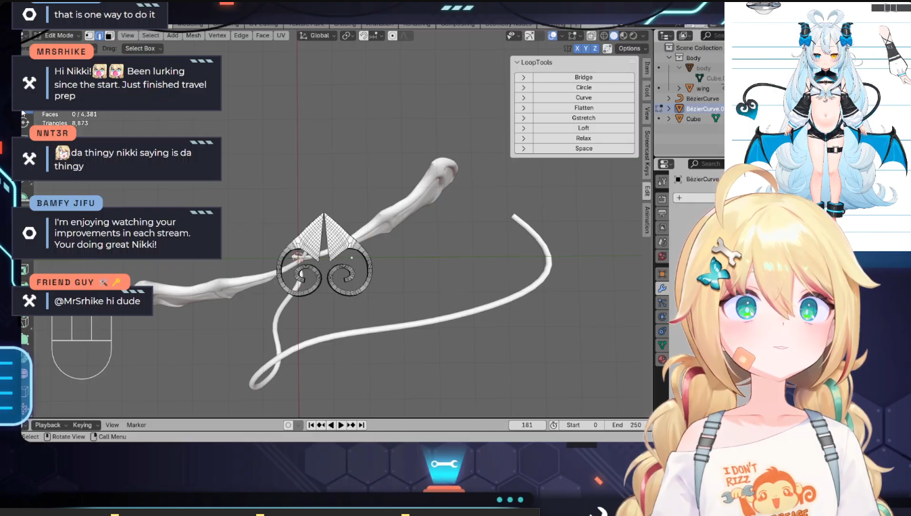Open the Item sidebar tab

(x=647, y=68)
